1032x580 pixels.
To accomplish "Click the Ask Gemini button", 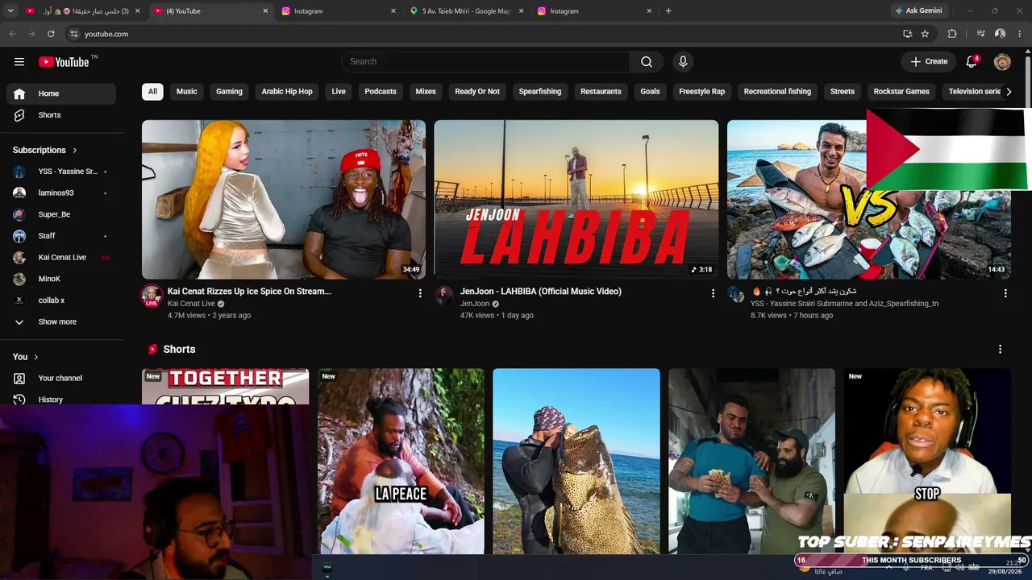I will tap(918, 11).
